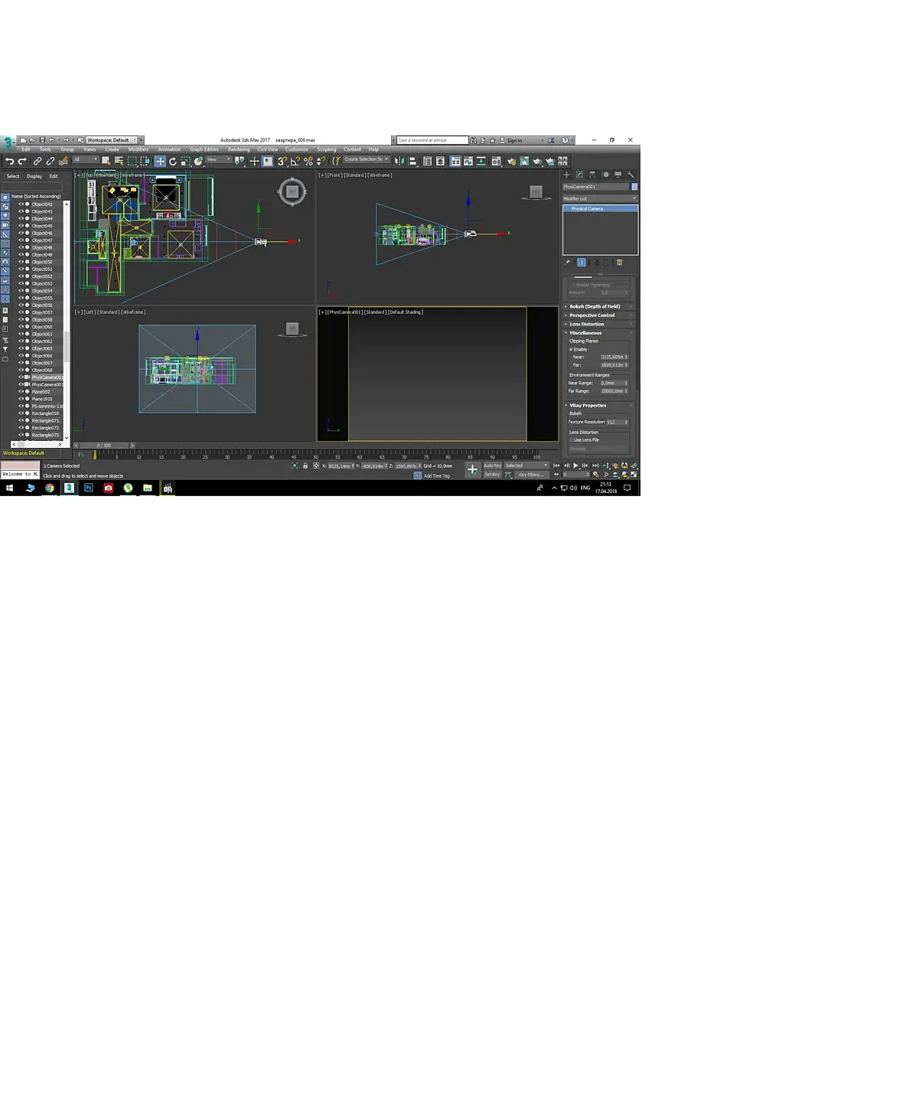This screenshot has height=1104, width=903.
Task: Open reference coordinate system View dropdown
Action: 219,160
